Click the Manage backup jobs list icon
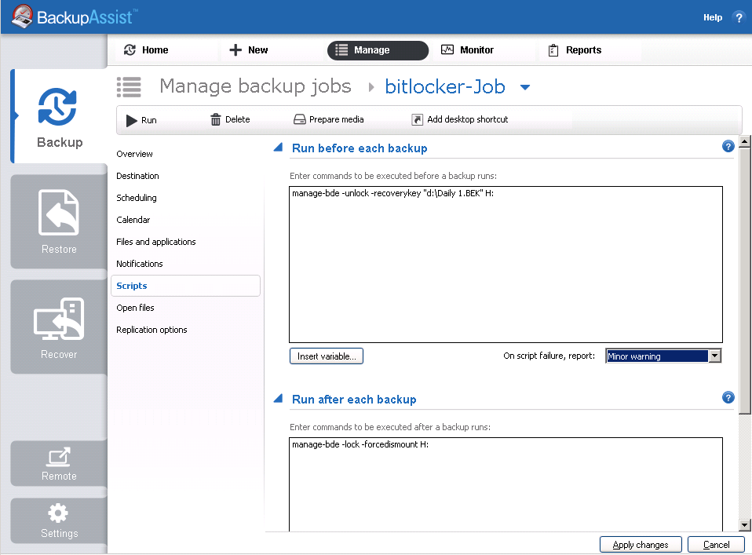The width and height of the screenshot is (752, 555). point(129,87)
